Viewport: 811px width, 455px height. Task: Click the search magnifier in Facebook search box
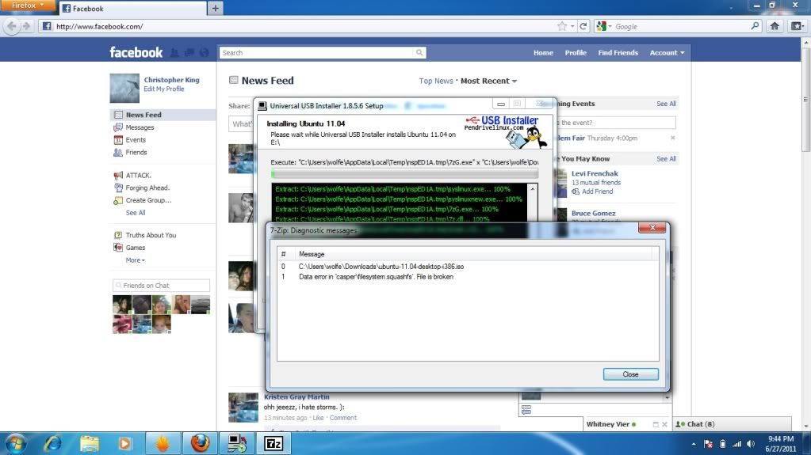[x=419, y=53]
